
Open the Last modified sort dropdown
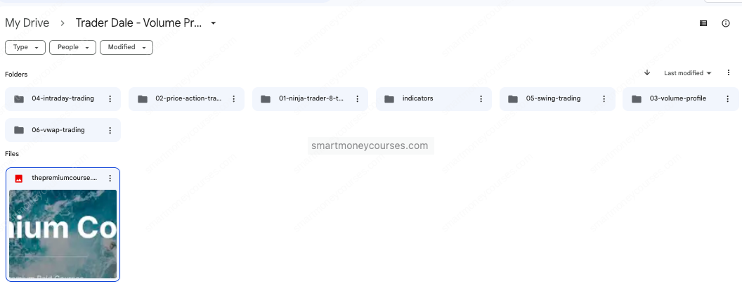tap(688, 73)
